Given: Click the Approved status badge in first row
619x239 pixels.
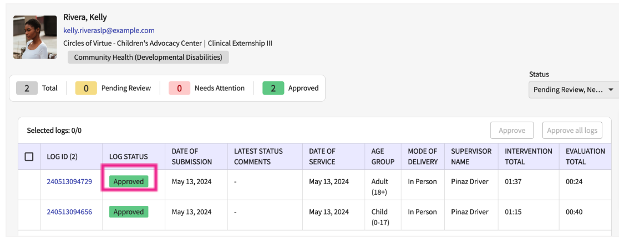Looking at the screenshot, I should point(129,181).
